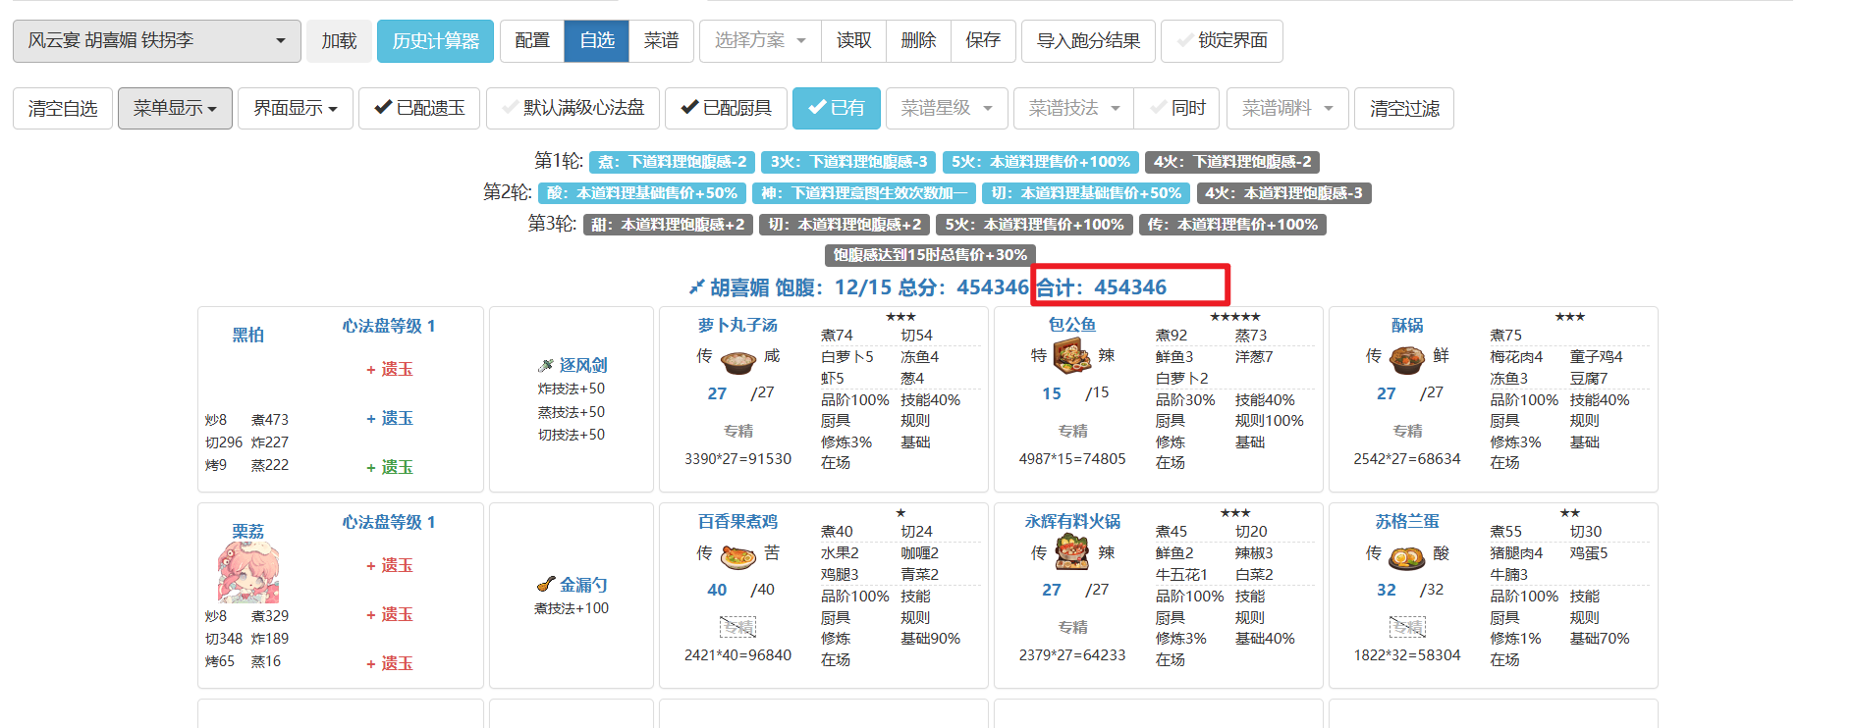Switch to the 菜谱 tab
The height and width of the screenshot is (728, 1854).
(662, 41)
